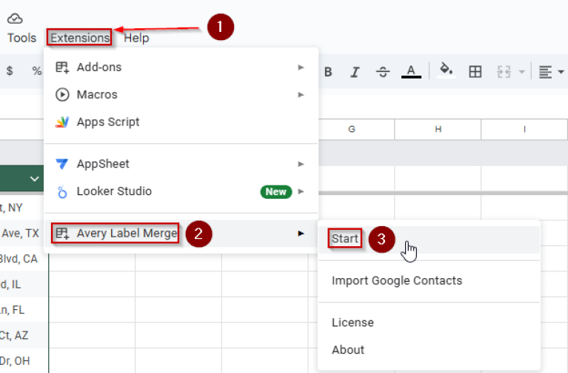Open horizontal align dropdown
The width and height of the screenshot is (568, 373).
tap(550, 72)
